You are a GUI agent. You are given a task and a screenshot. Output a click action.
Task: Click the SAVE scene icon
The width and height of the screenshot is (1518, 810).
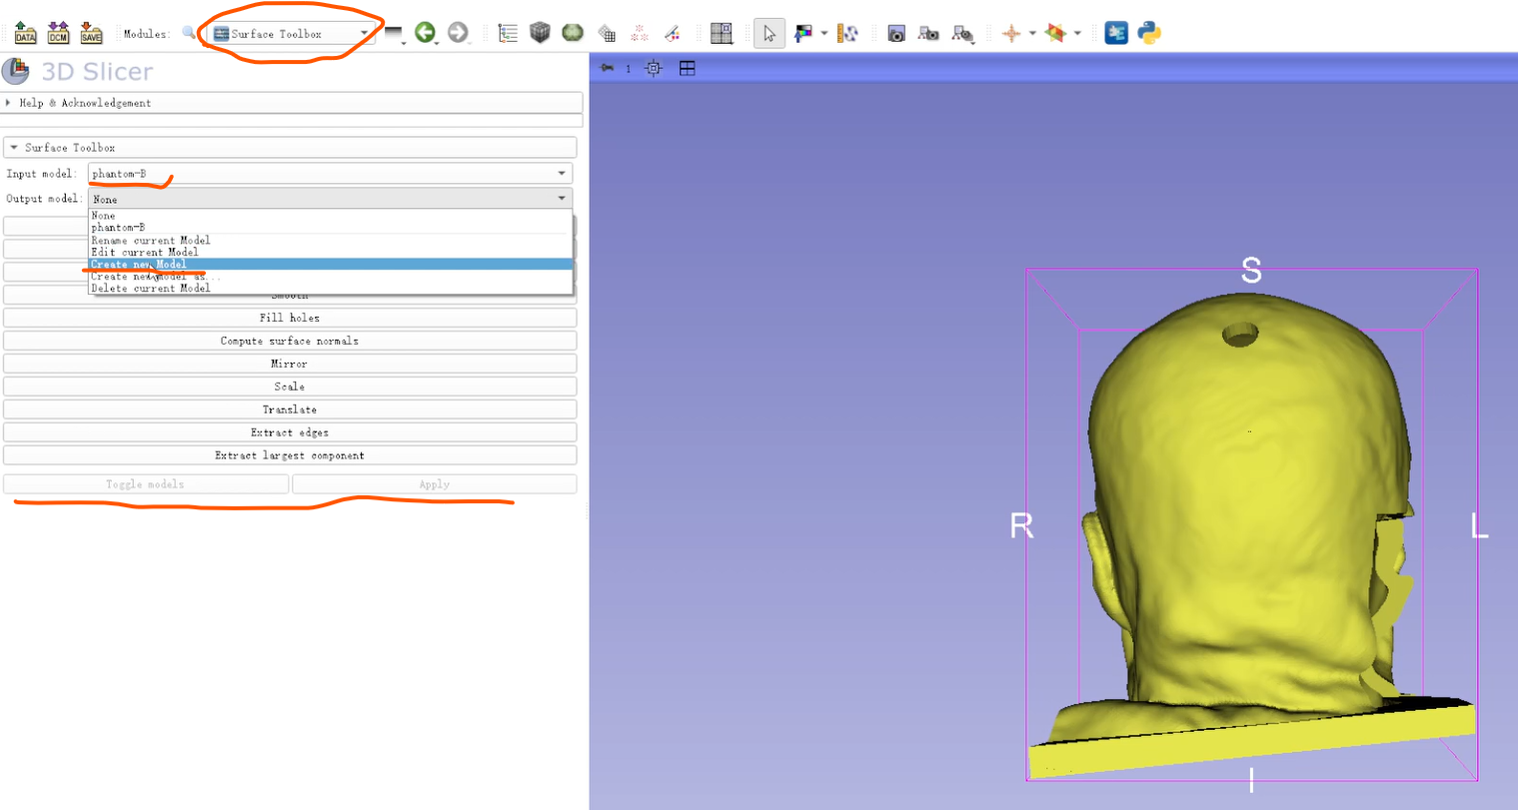point(91,33)
